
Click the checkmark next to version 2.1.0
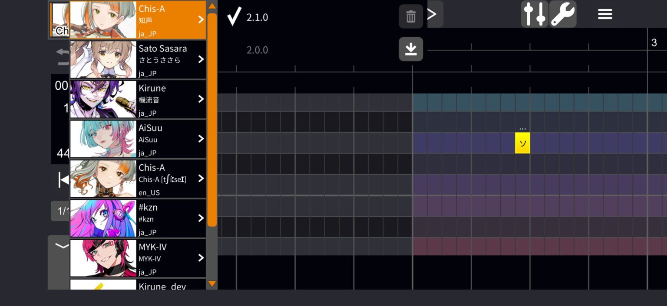tap(233, 16)
